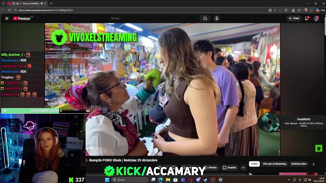Image resolution: width=326 pixels, height=183 pixels.
Task: Open the browser favorites list
Action: [299, 10]
